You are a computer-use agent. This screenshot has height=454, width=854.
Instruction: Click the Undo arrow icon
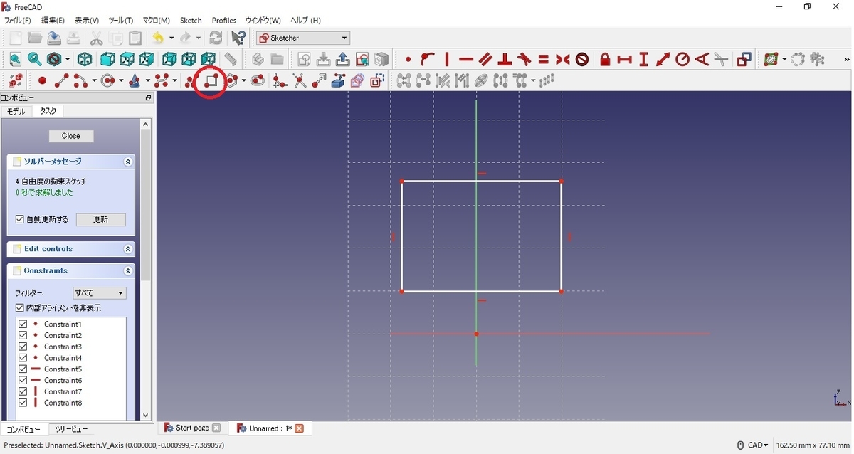(158, 38)
